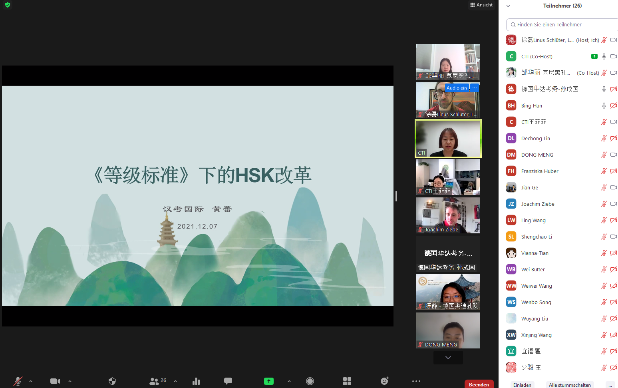Viewport: 618px width, 388px height.
Task: Click Wenbo Song's WS avatar
Action: pos(511,302)
